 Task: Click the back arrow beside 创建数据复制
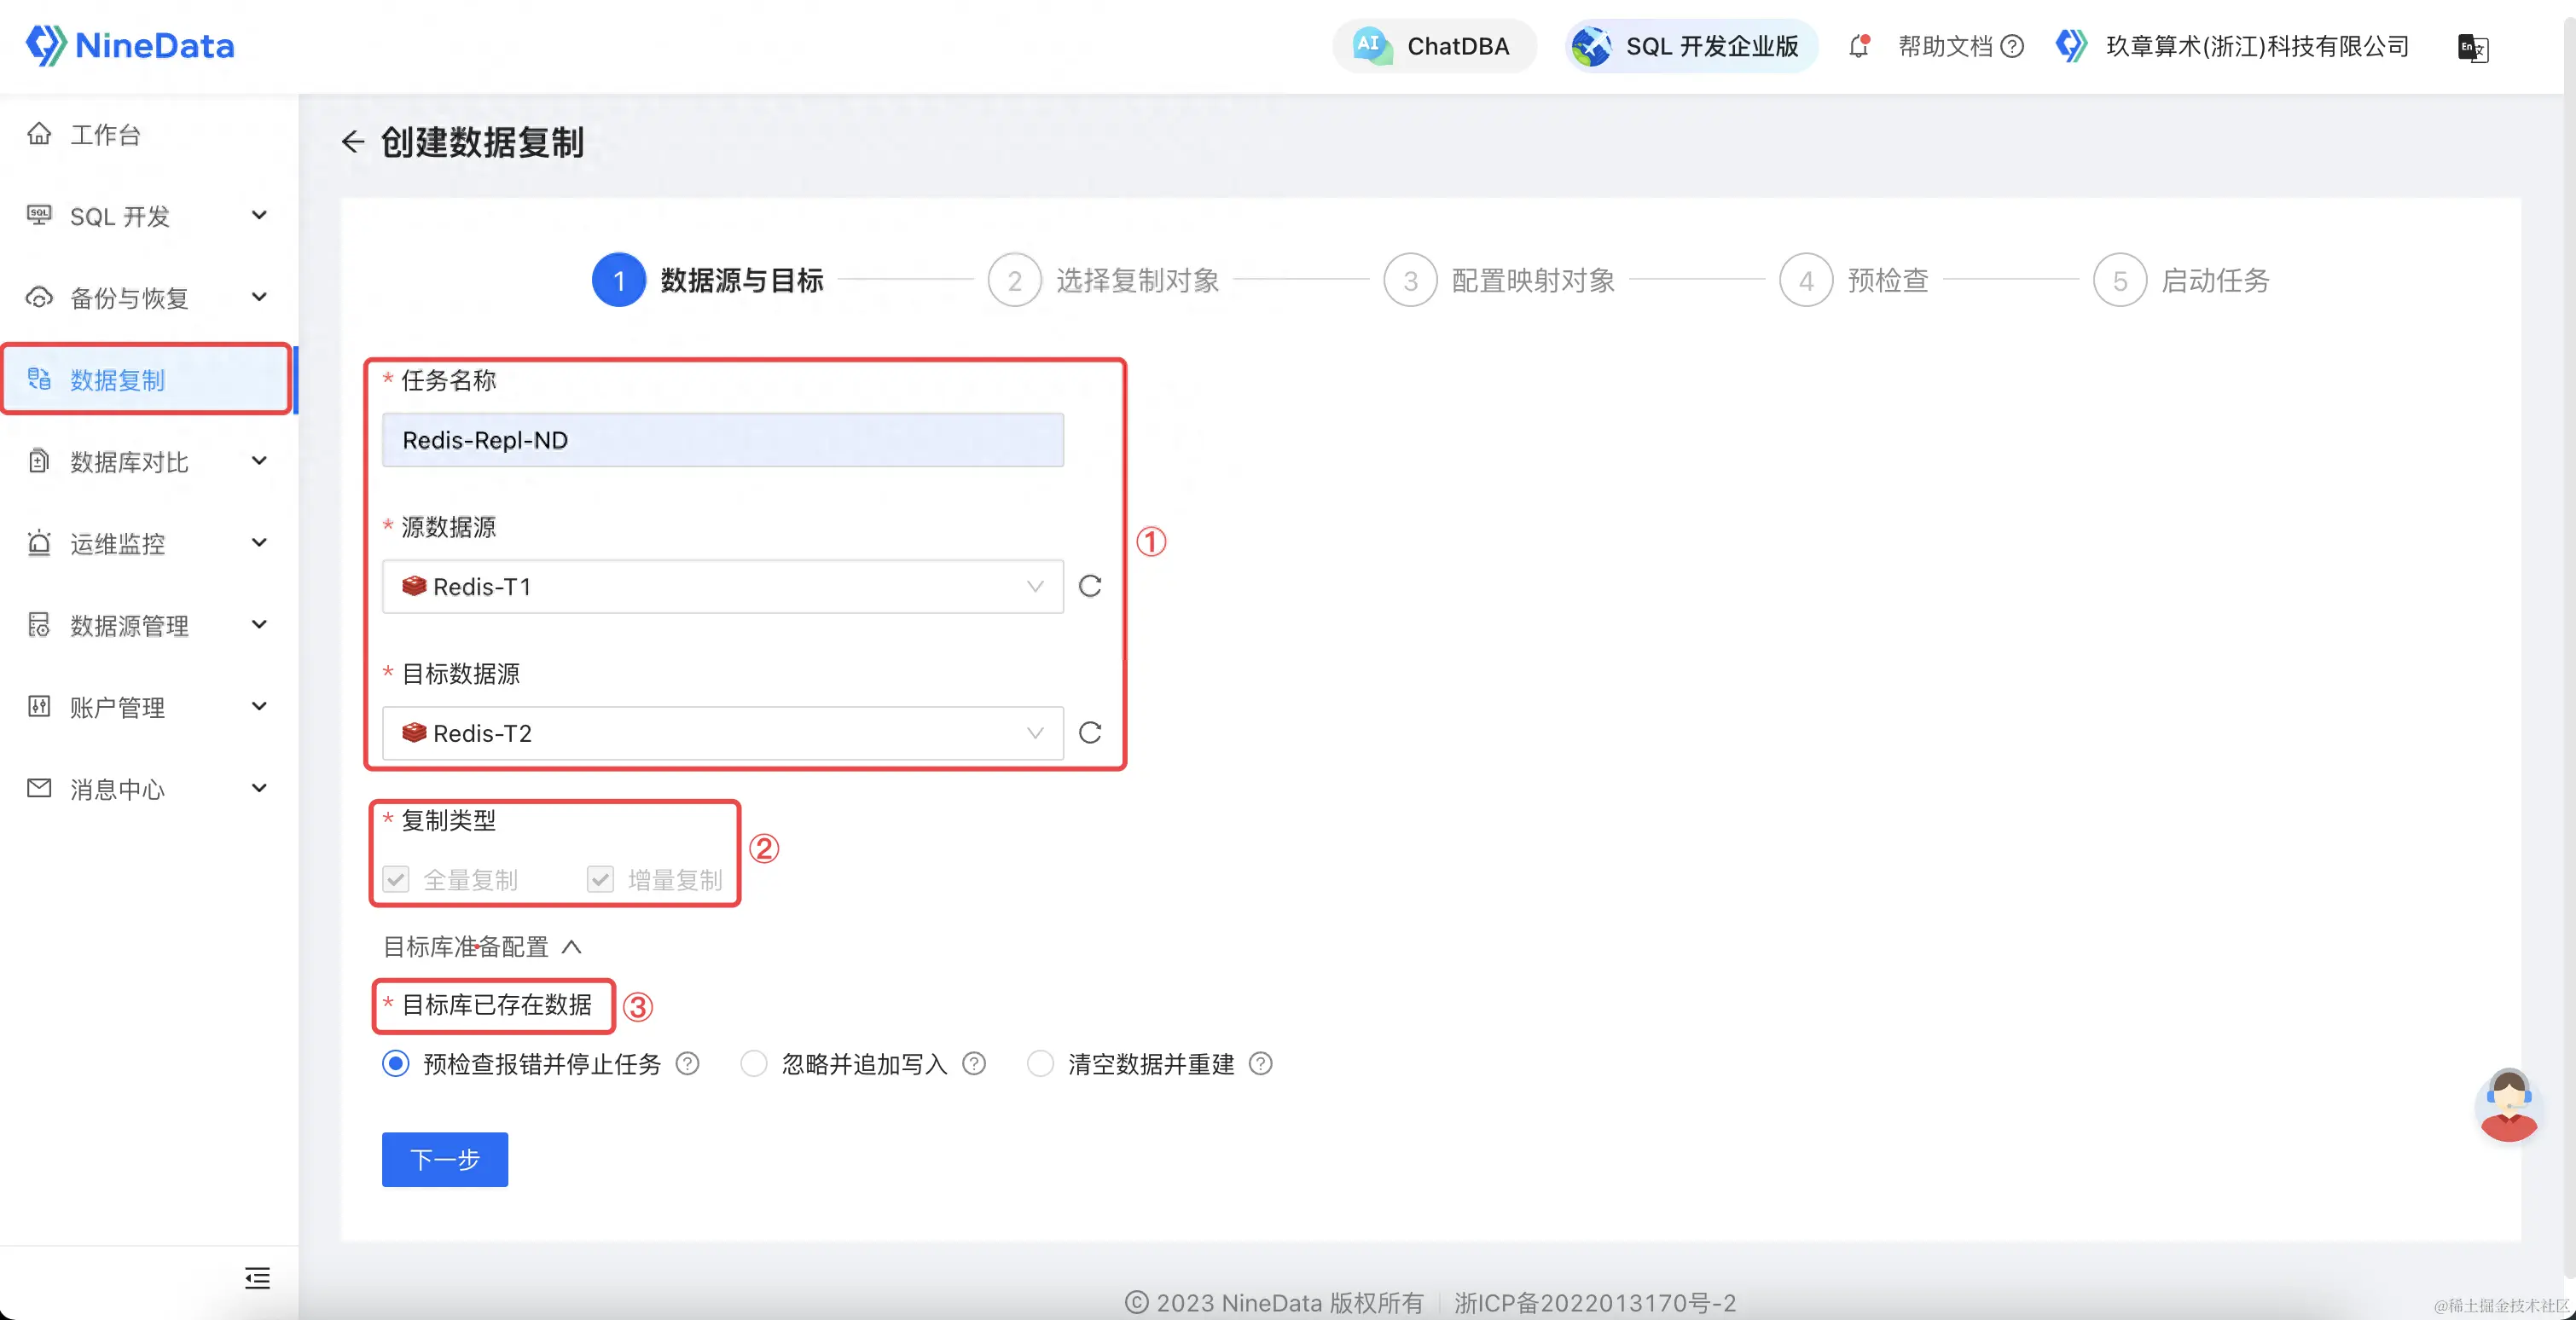click(352, 142)
